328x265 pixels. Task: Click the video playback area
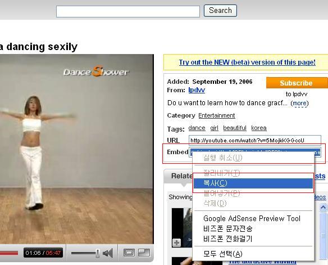pos(77,149)
